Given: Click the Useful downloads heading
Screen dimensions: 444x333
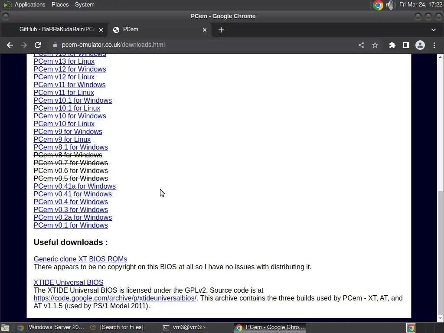Looking at the screenshot, I should (x=71, y=242).
